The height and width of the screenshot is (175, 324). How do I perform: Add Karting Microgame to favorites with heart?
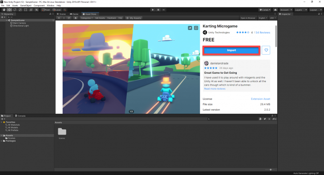(266, 50)
